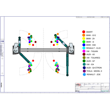Select the "AUDI - Q7" legend text

click(91, 61)
